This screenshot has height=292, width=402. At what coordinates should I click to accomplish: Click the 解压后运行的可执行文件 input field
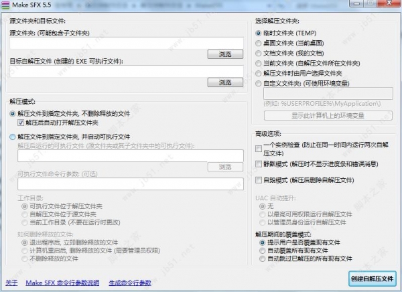pos(131,156)
